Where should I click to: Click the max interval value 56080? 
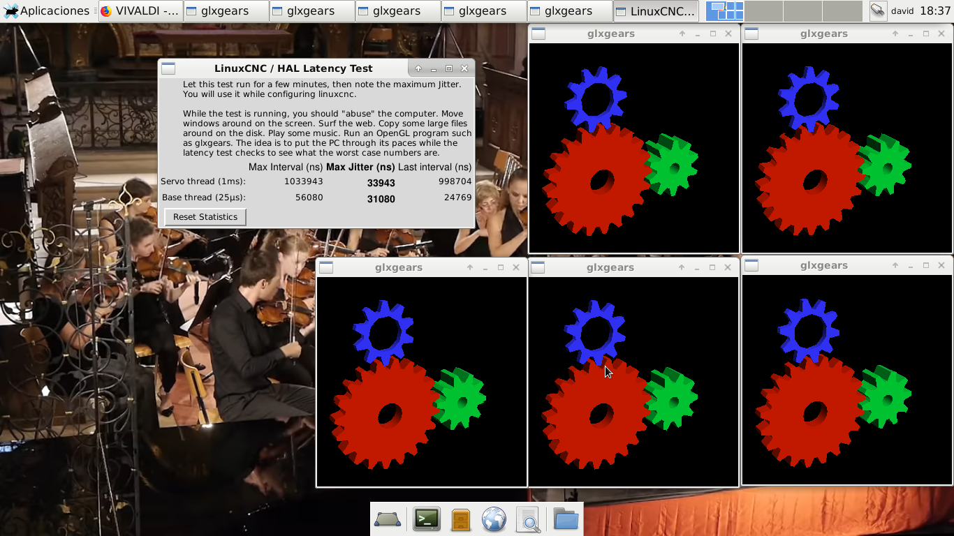(x=309, y=198)
